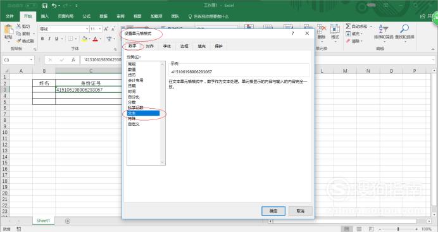Decrease the font size

coord(113,29)
